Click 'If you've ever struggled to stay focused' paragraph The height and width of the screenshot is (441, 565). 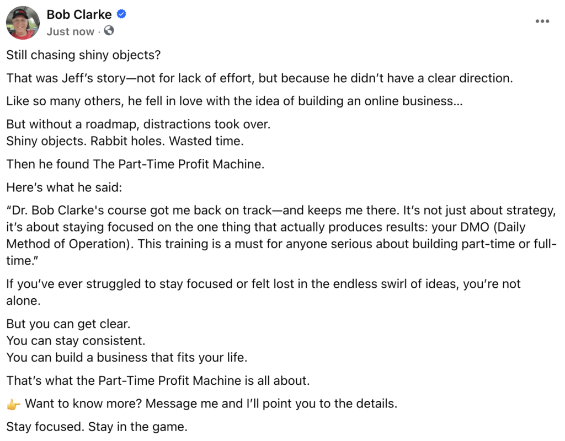[x=263, y=292]
